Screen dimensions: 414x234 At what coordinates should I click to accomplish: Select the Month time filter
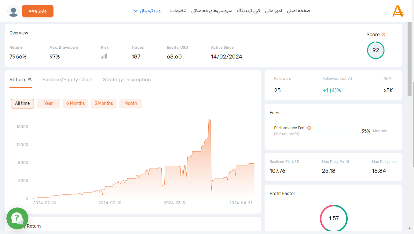click(131, 103)
